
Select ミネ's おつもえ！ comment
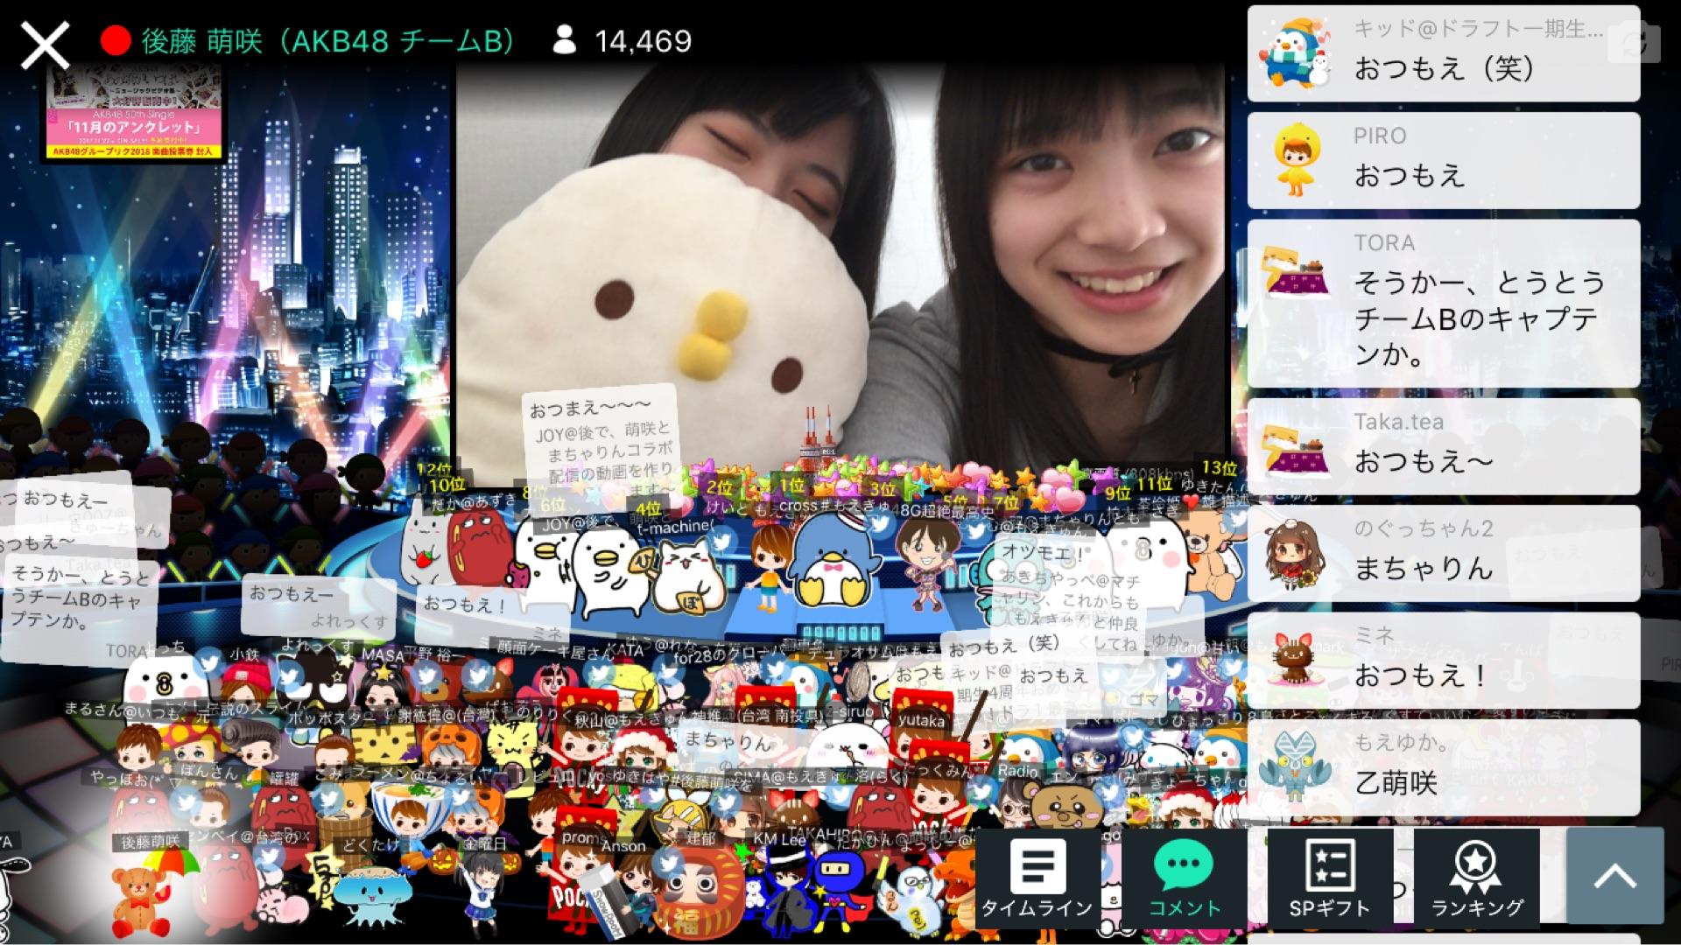(x=1444, y=661)
